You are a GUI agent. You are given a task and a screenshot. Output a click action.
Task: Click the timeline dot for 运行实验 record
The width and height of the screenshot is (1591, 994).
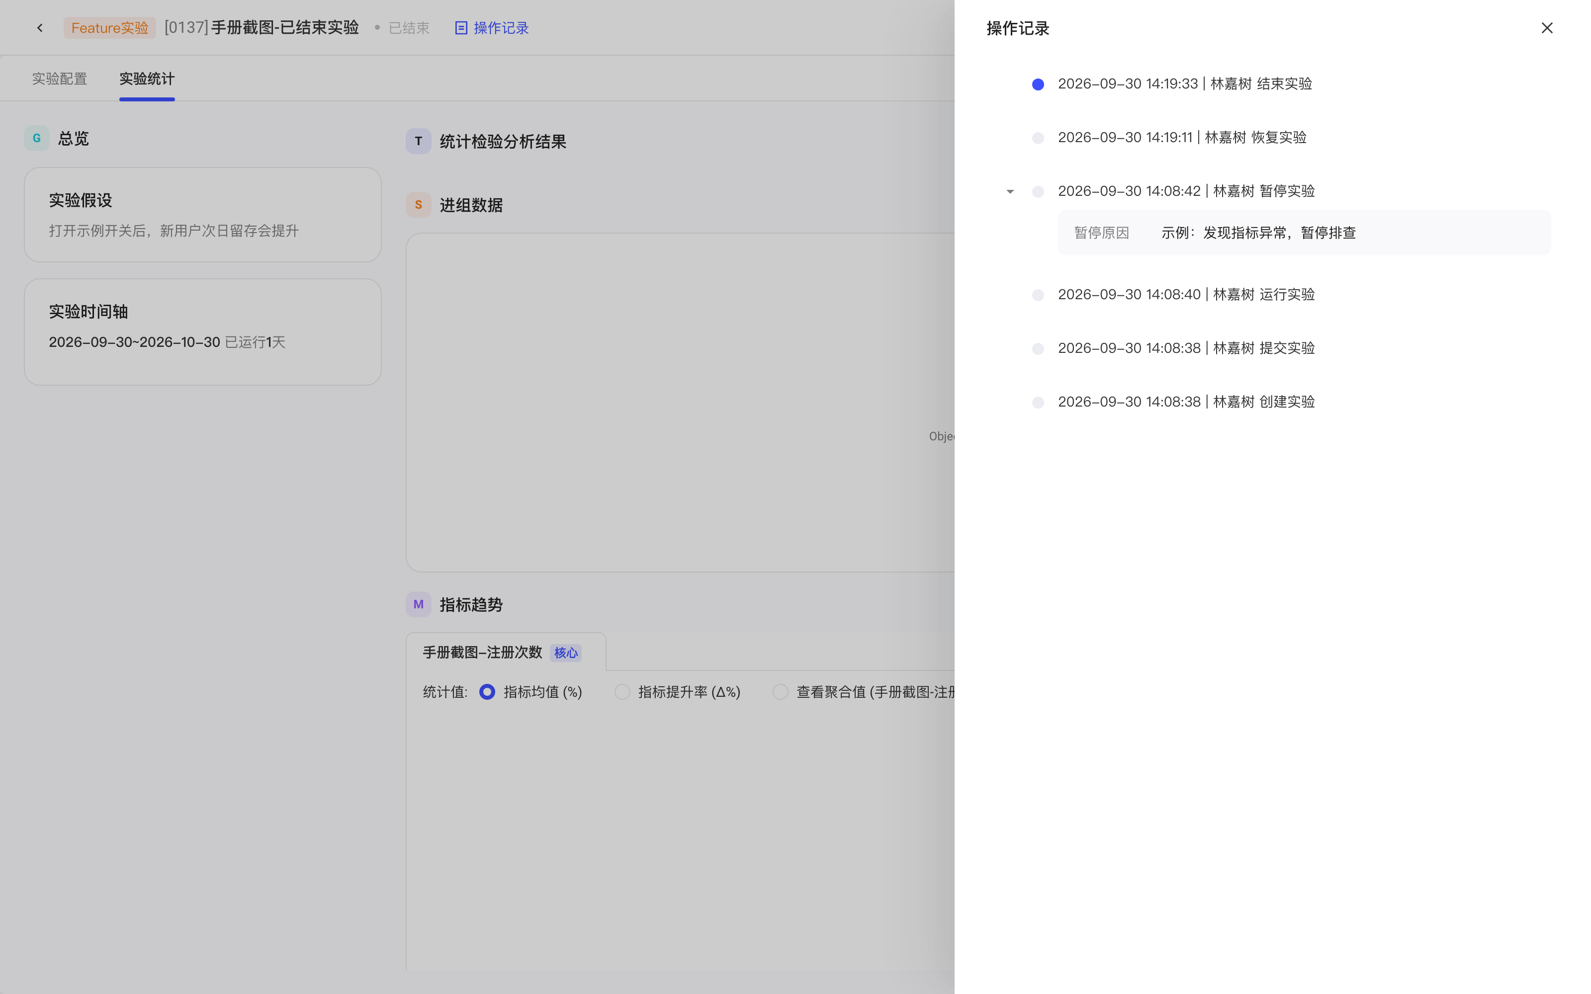[x=1038, y=295]
